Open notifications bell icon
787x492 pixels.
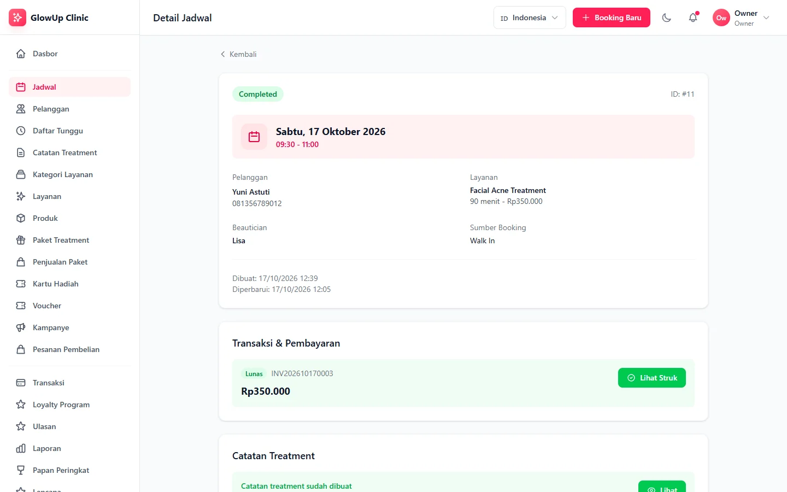tap(693, 17)
